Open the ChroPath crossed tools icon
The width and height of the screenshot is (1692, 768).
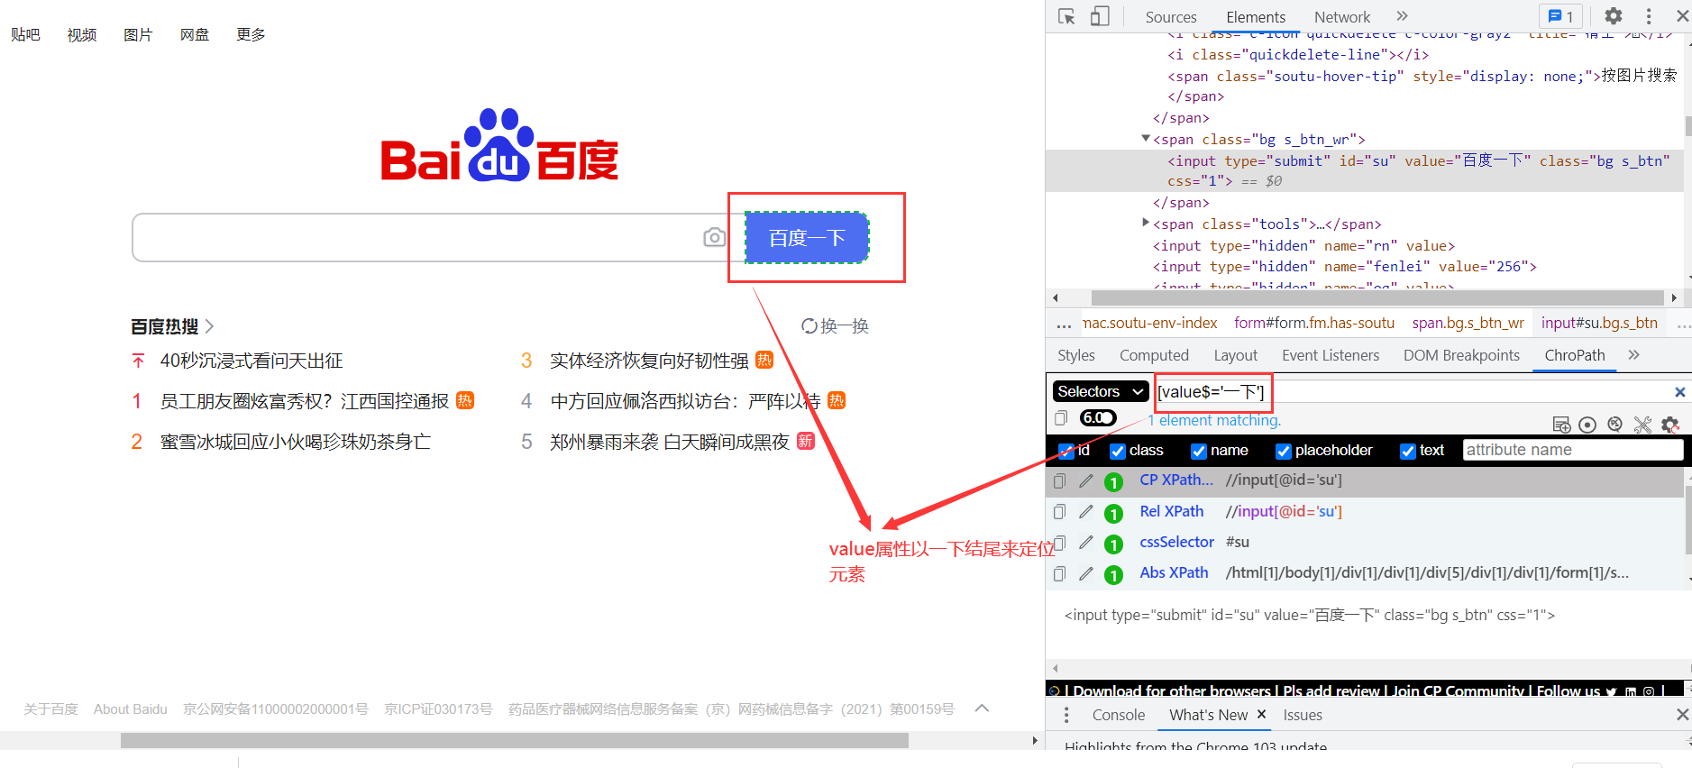(x=1642, y=425)
